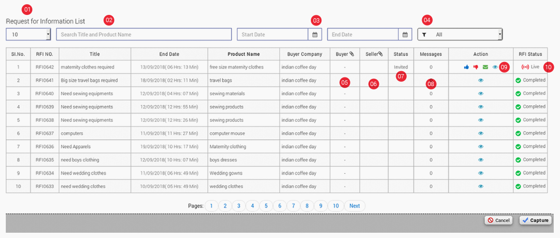
Task: Click the Search Title and Product Name field
Action: click(144, 35)
